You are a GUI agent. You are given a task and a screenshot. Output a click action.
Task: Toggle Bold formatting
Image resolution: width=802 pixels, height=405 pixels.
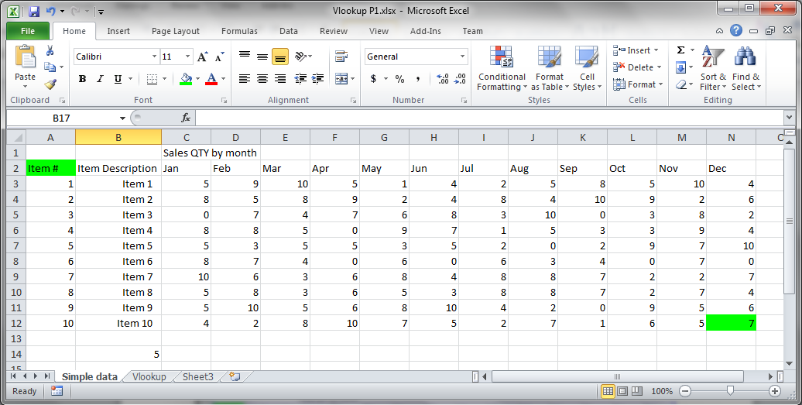(x=82, y=79)
